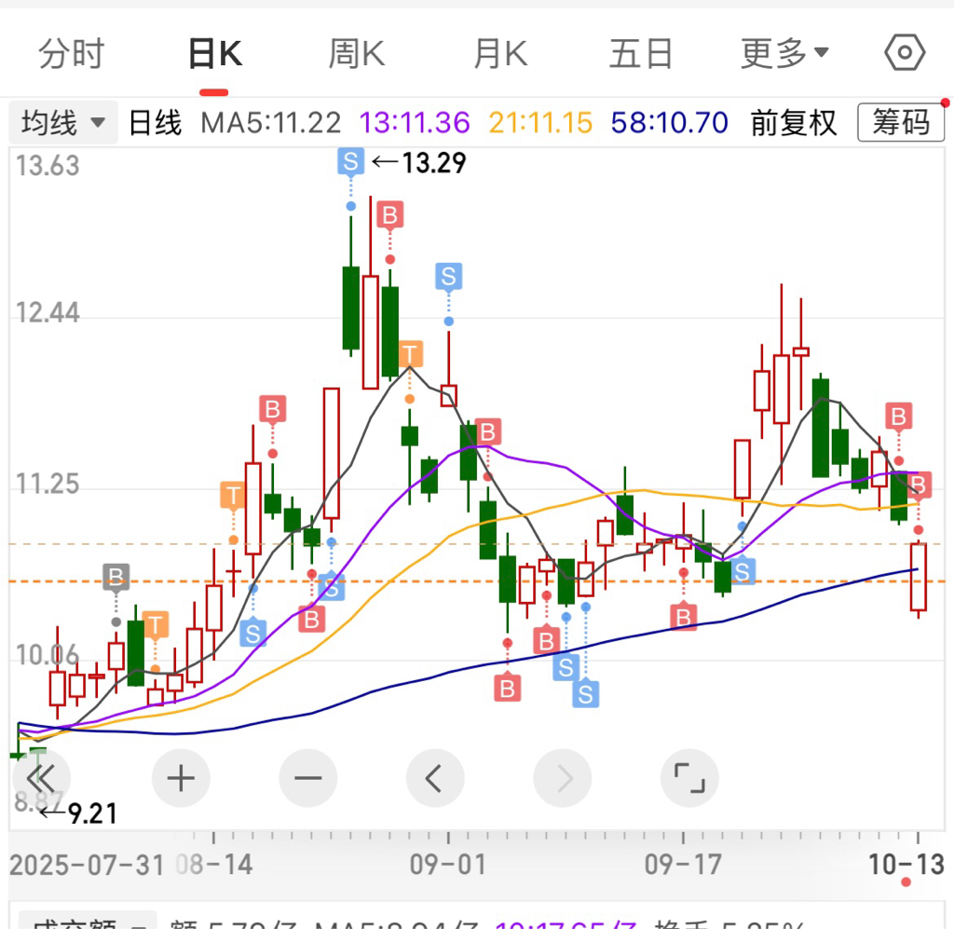Tap the purple 13:11.36 average label
954x929 pixels.
(415, 123)
